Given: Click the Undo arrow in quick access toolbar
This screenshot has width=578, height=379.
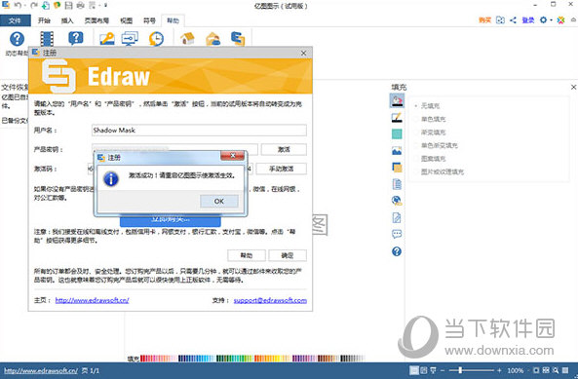Looking at the screenshot, I should click(18, 5).
